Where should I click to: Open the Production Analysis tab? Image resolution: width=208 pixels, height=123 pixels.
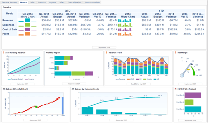coord(92,2)
